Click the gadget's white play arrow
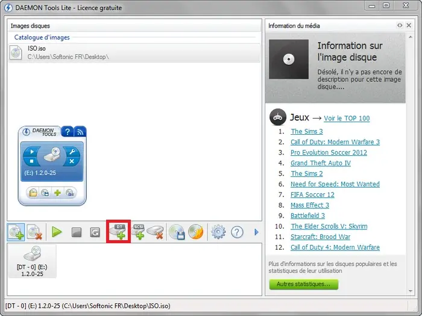422x316 pixels. [32, 152]
